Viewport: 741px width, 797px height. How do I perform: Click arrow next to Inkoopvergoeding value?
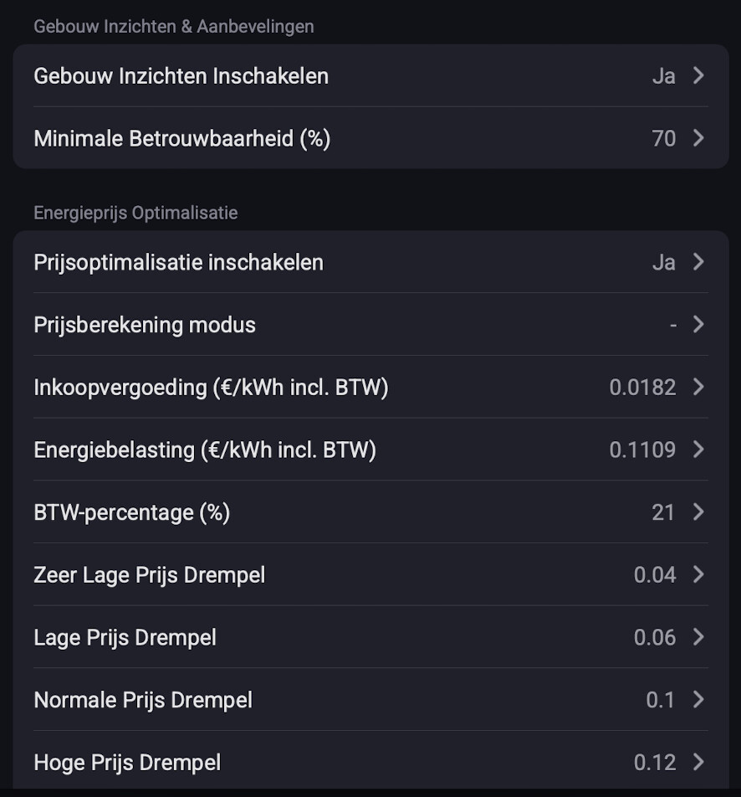pos(699,387)
